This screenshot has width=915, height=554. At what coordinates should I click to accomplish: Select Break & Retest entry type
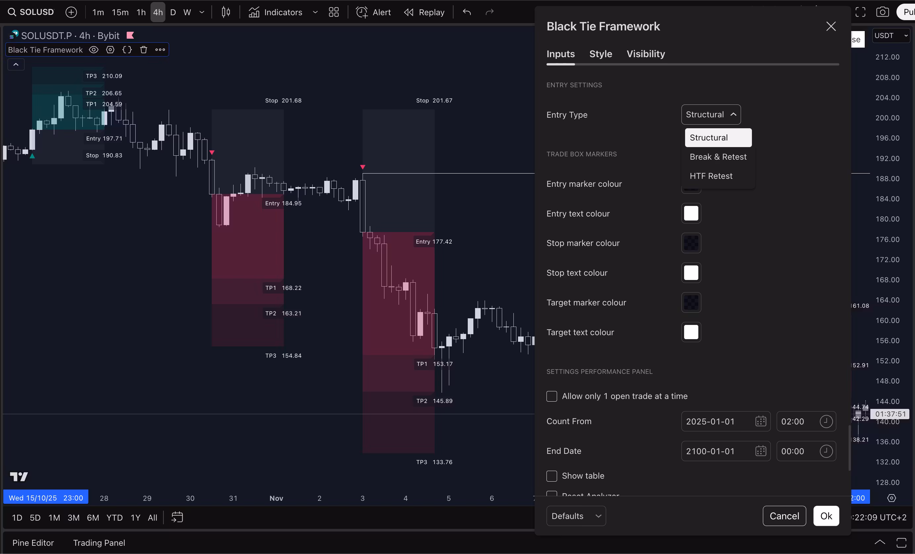coord(718,157)
